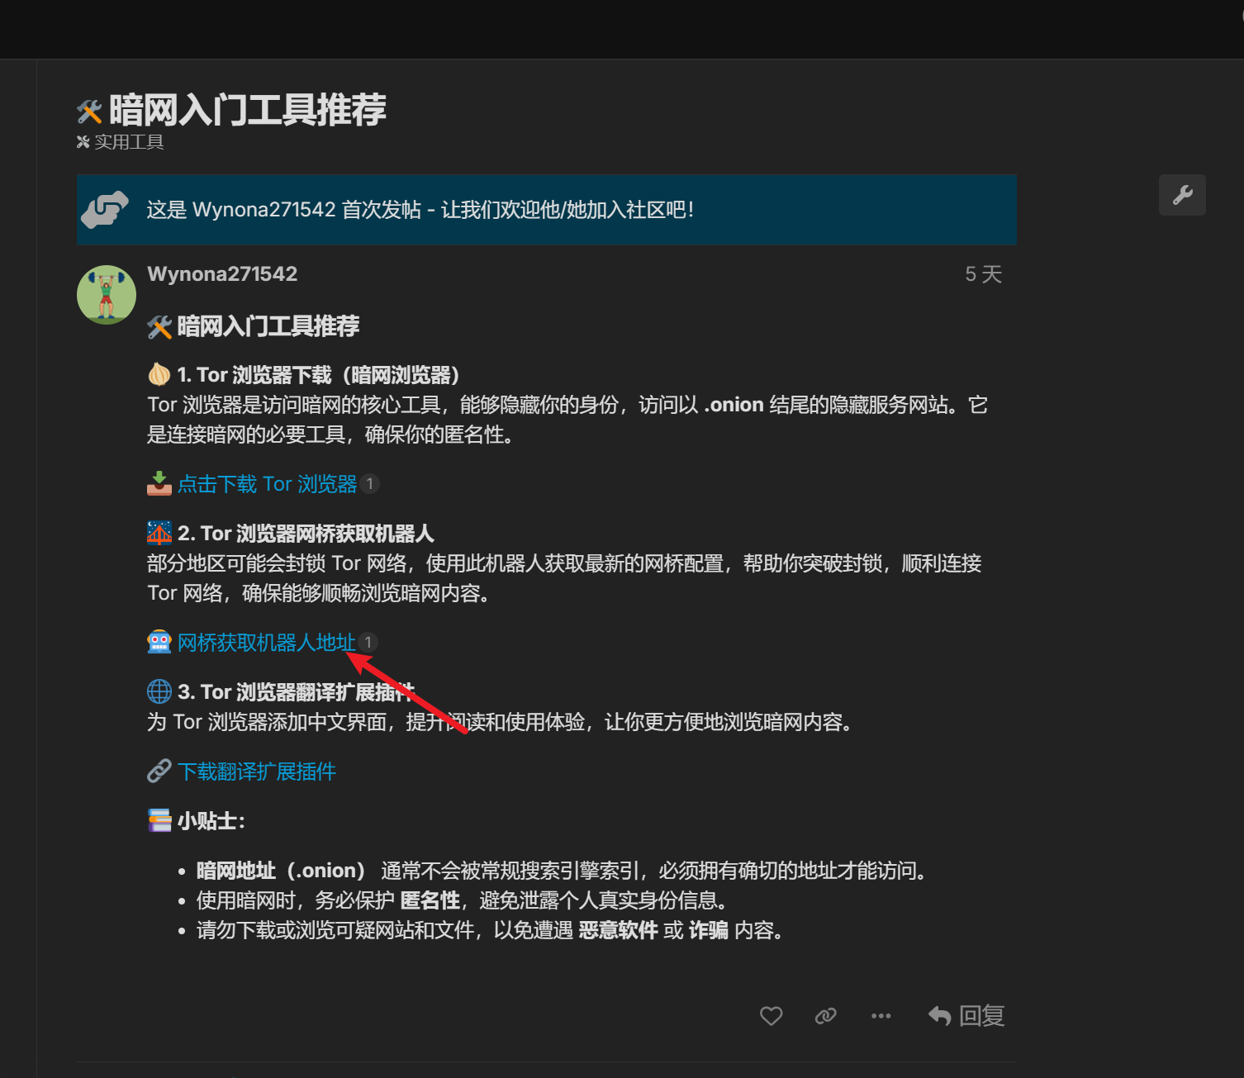
Task: Like the post with heart icon
Action: click(x=771, y=1015)
